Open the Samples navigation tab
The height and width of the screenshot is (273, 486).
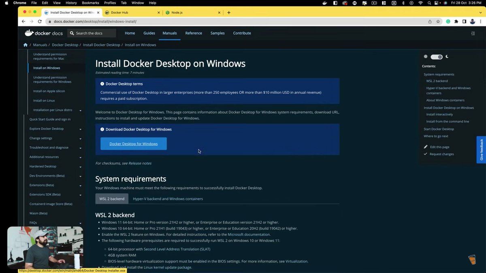[x=217, y=33]
